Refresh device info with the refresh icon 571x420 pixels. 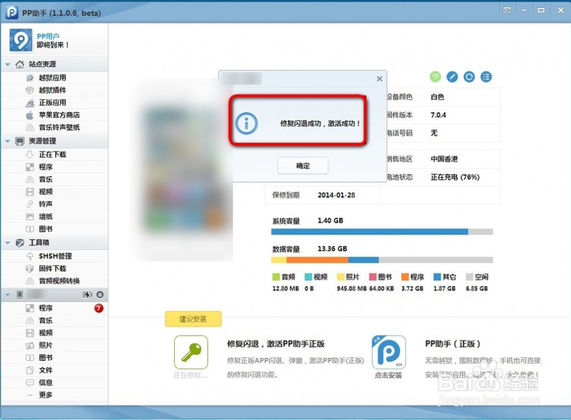[x=469, y=76]
